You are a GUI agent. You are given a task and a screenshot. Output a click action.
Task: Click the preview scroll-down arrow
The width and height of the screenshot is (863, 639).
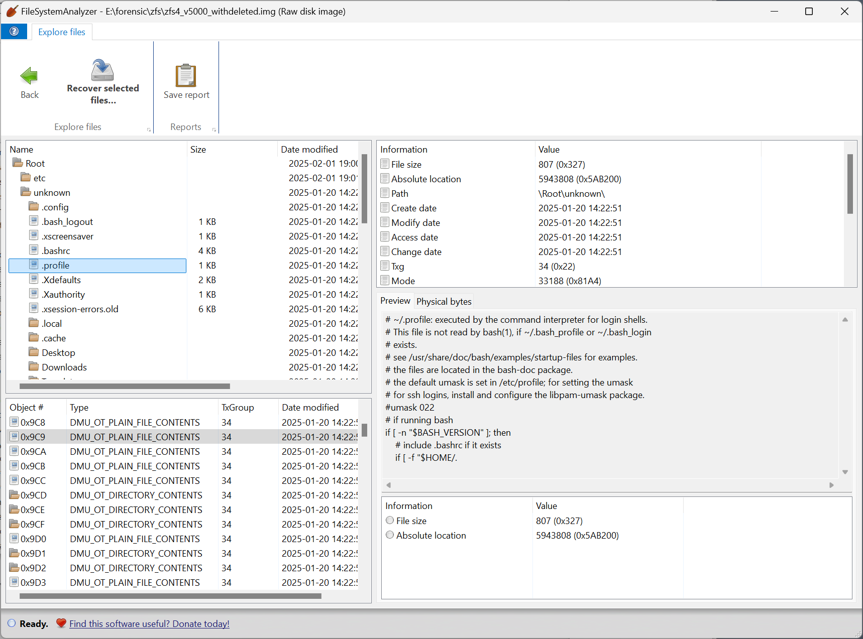point(845,472)
